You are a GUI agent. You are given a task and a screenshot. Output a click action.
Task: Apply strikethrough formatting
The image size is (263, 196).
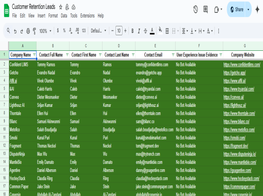145,31
